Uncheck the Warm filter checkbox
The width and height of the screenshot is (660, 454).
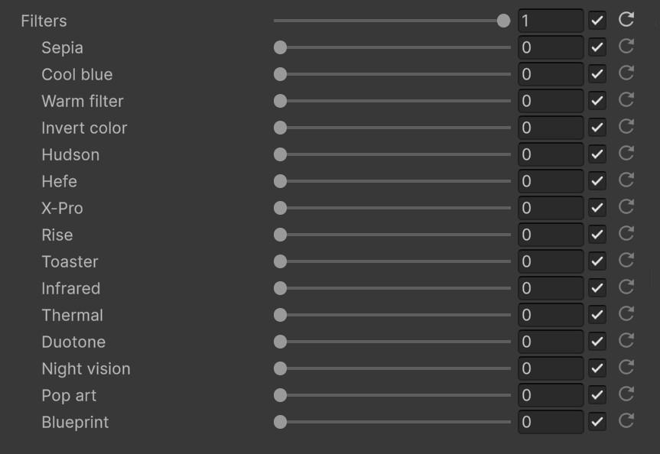point(597,101)
